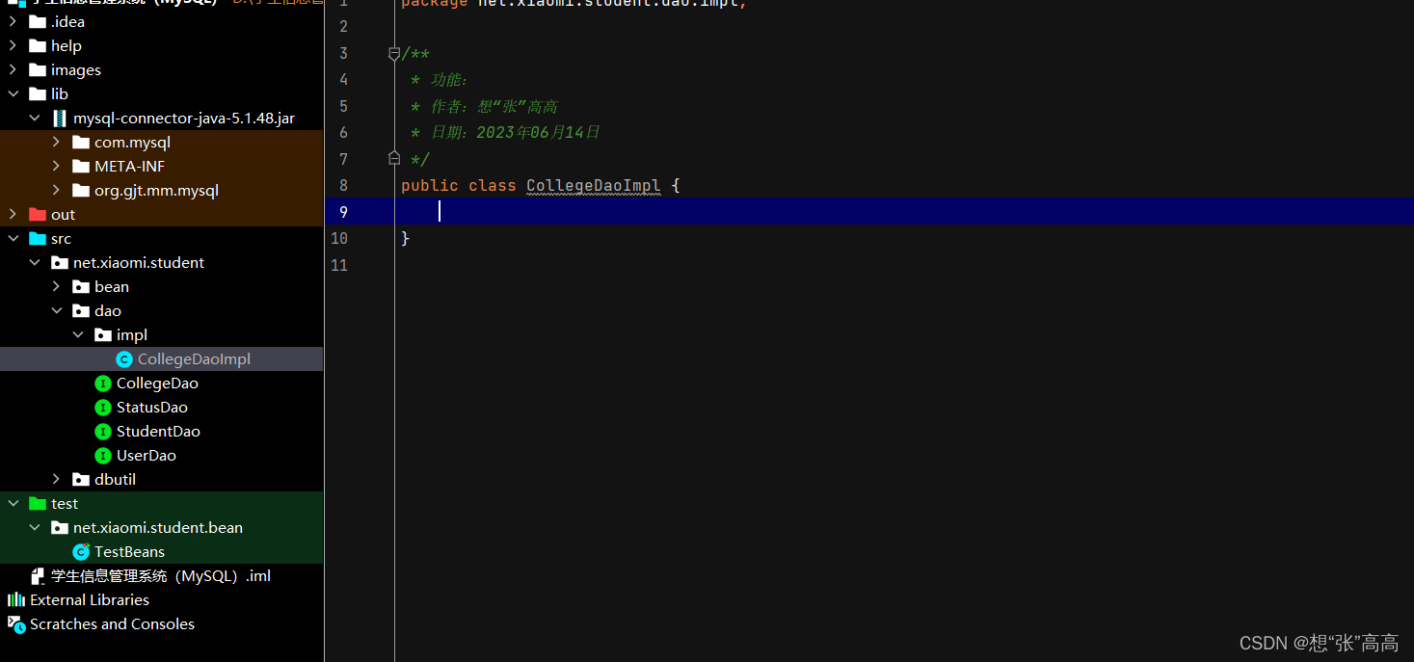Expand the .idea folder arrow
The height and width of the screenshot is (662, 1414).
click(13, 21)
